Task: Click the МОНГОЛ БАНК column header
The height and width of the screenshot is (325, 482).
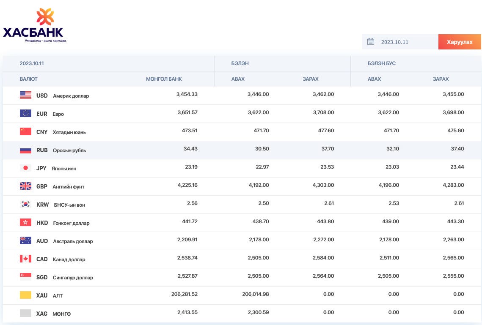Action: [164, 79]
